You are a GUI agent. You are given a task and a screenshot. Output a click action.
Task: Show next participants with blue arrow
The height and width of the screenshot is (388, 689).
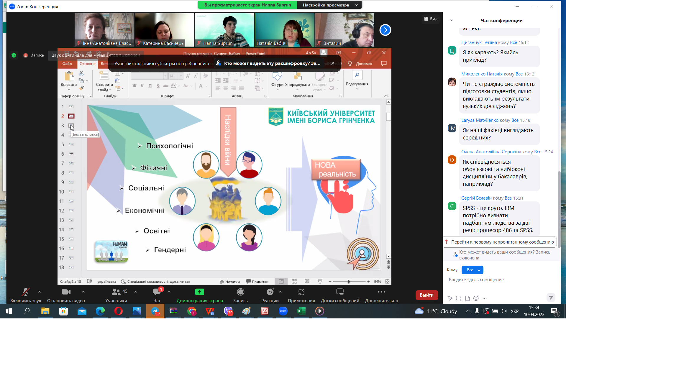click(385, 30)
